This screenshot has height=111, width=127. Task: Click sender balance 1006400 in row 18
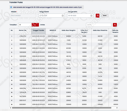(69, 104)
